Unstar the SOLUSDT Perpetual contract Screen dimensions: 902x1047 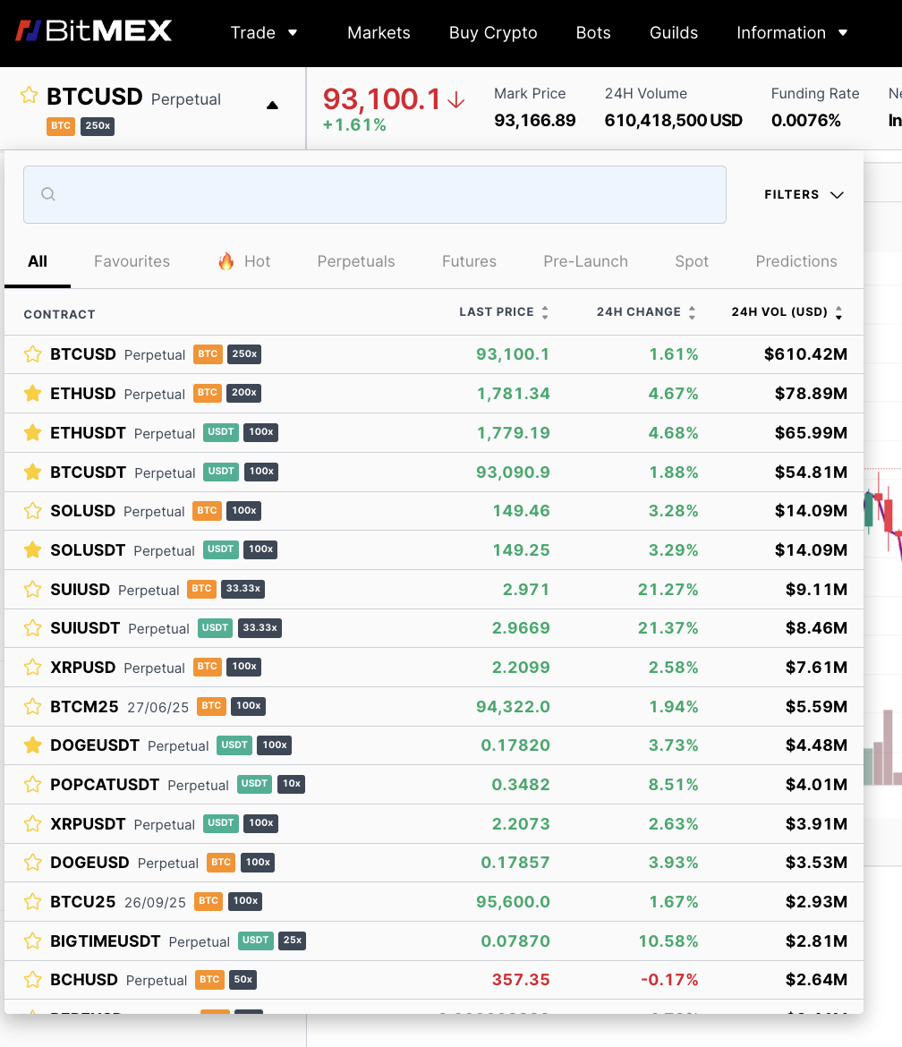coord(33,550)
